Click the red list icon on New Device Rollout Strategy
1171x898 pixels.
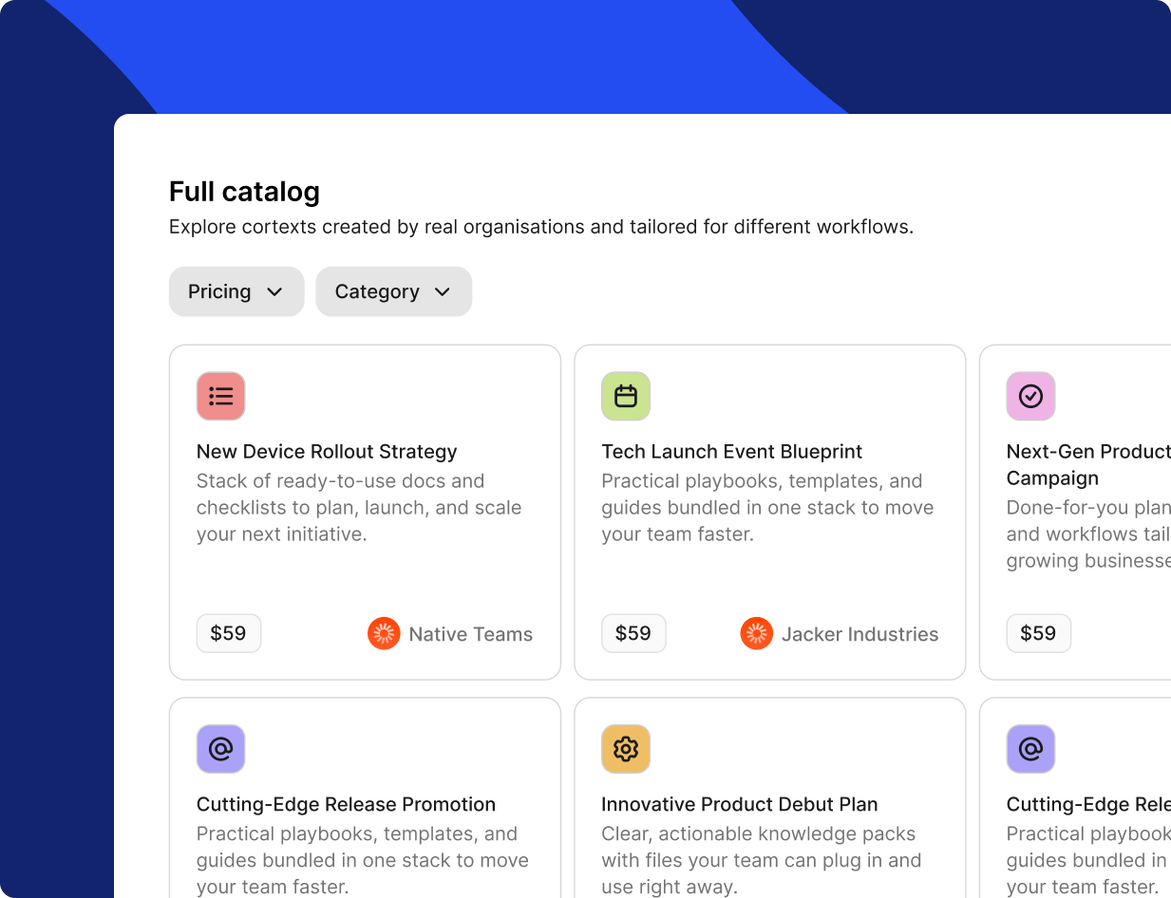220,396
